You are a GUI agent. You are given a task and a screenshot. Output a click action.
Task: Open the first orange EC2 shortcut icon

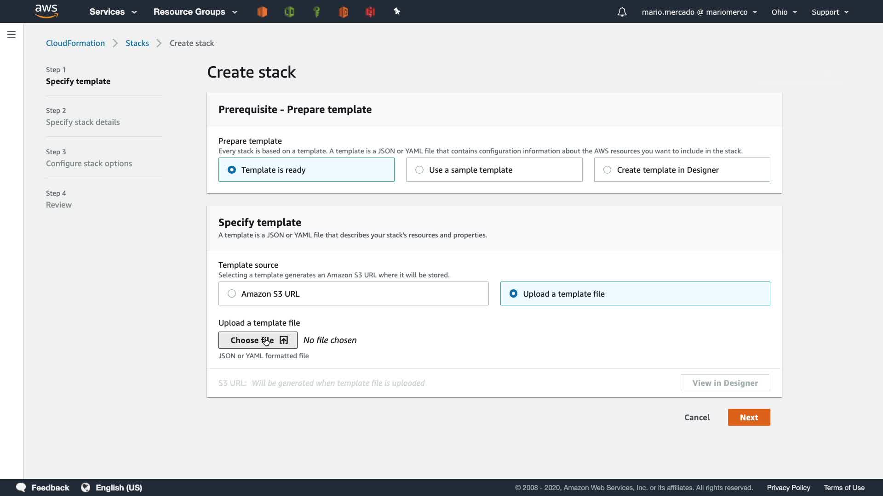click(x=262, y=12)
